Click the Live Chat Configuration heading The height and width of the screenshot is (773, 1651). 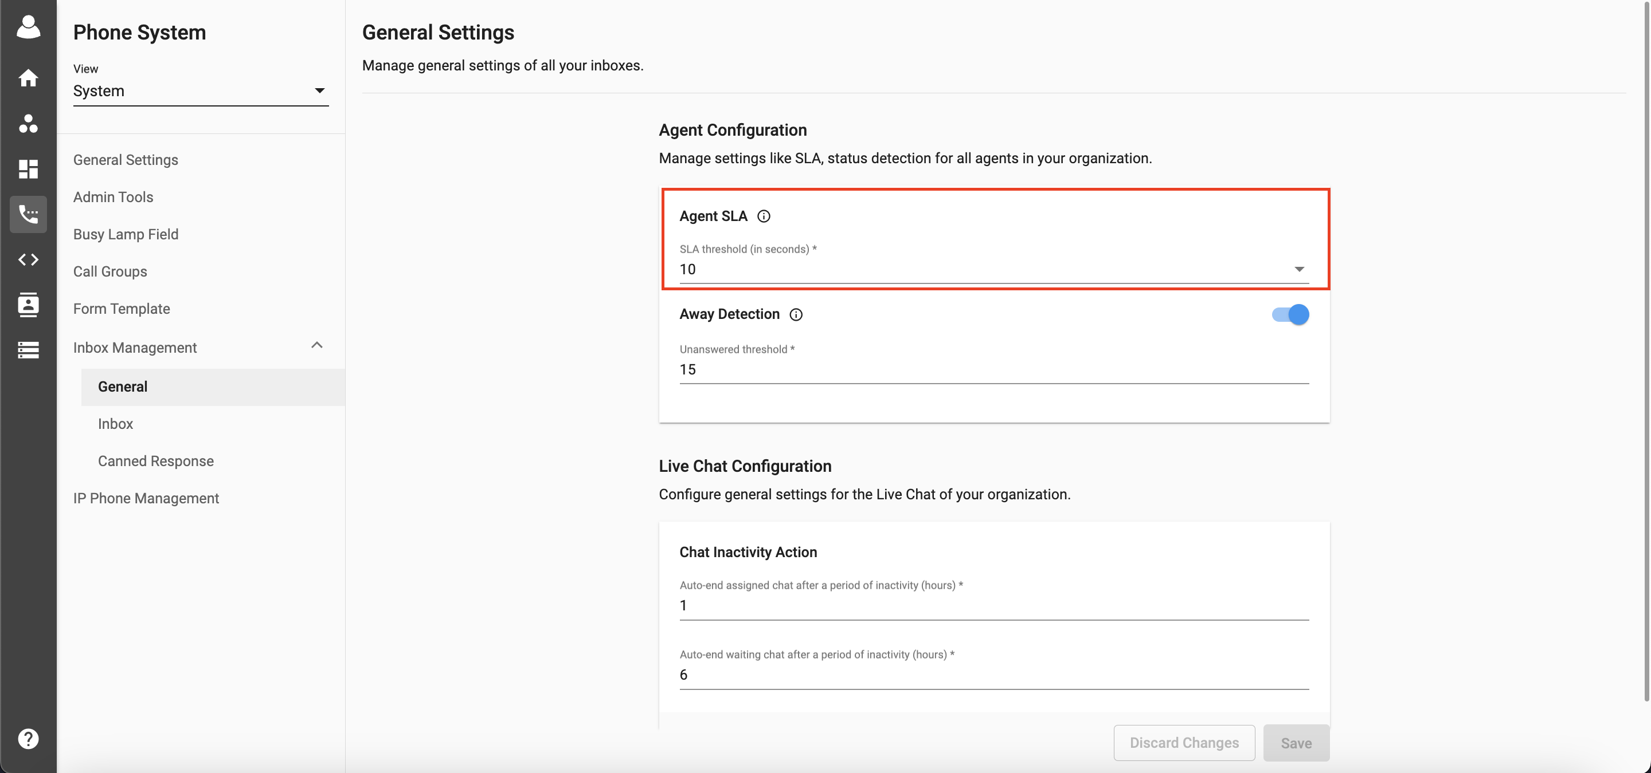(x=745, y=466)
